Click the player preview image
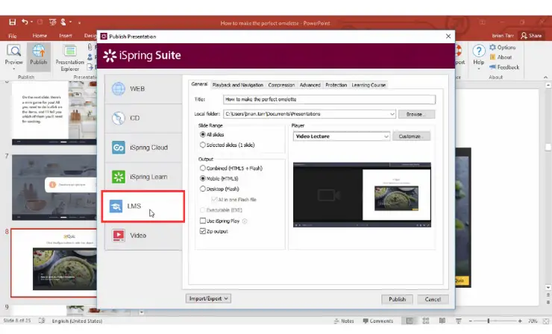Image resolution: width=552 pixels, height=334 pixels. coord(362,195)
